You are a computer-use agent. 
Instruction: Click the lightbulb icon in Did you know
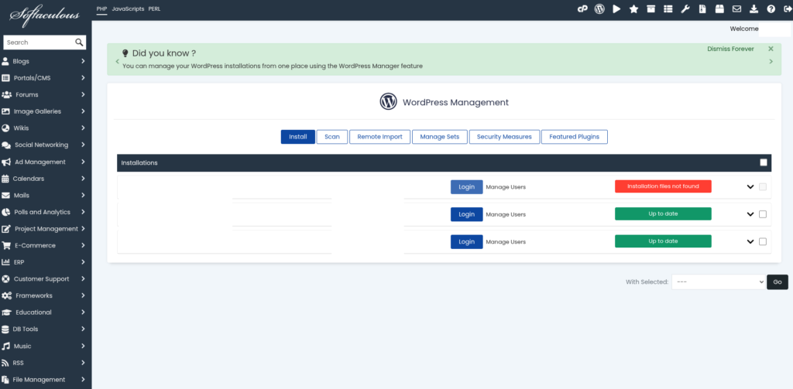tap(125, 53)
